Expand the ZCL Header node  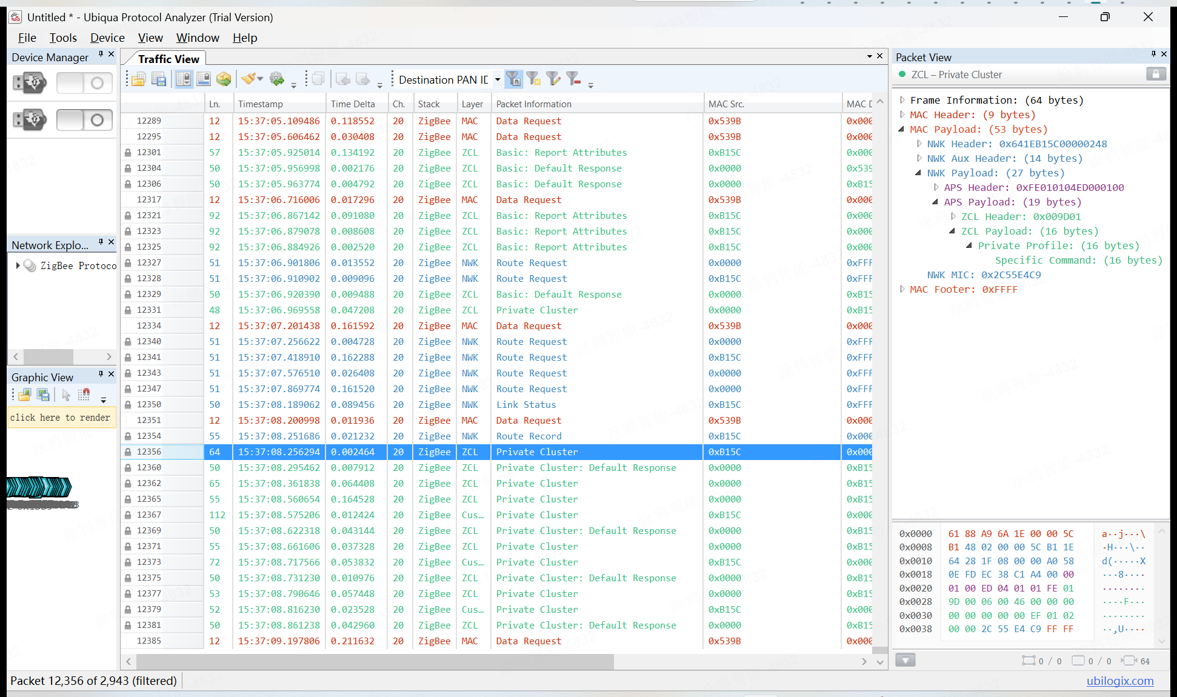953,216
